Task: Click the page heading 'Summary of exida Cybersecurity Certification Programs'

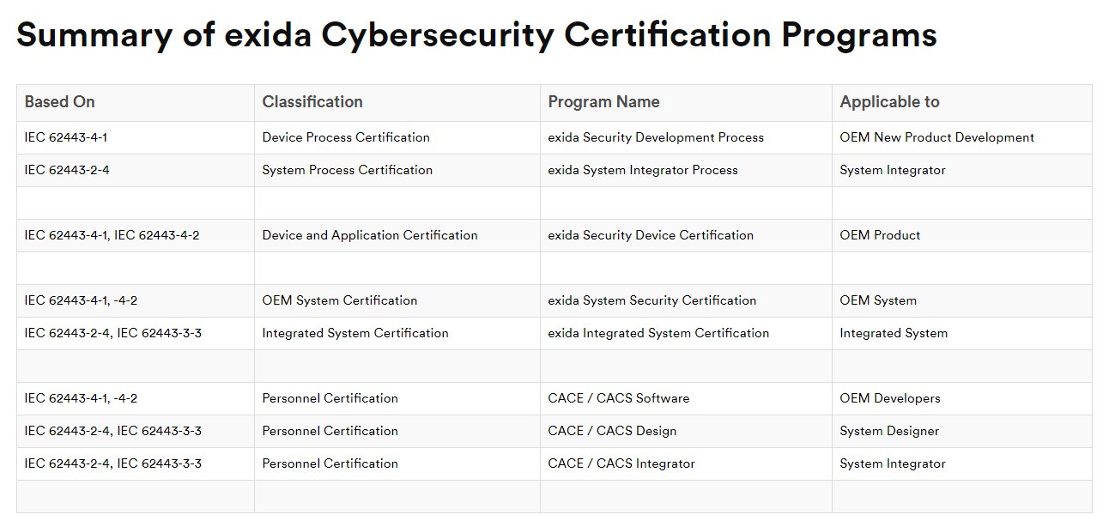Action: click(476, 34)
